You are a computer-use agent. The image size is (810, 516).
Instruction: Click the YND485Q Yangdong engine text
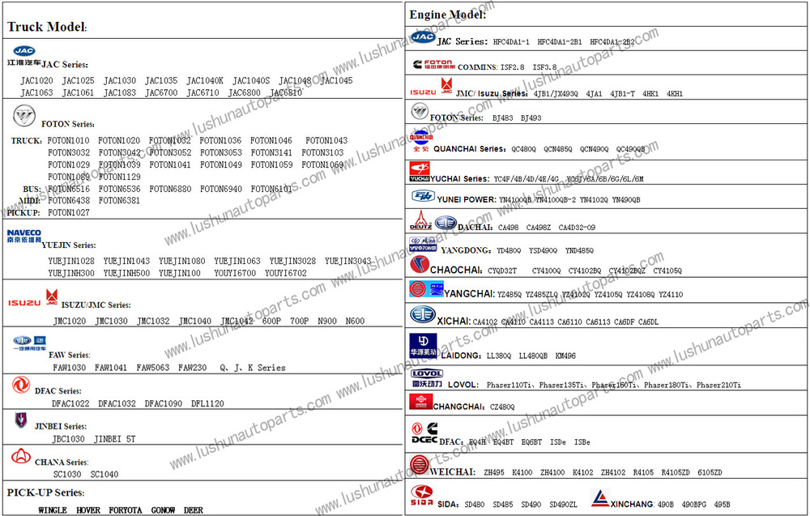579,250
